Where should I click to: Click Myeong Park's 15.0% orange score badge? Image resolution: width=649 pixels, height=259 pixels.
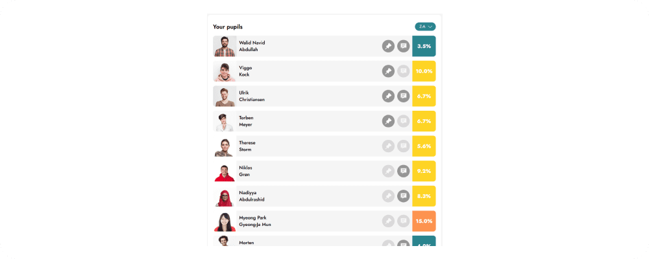(424, 221)
